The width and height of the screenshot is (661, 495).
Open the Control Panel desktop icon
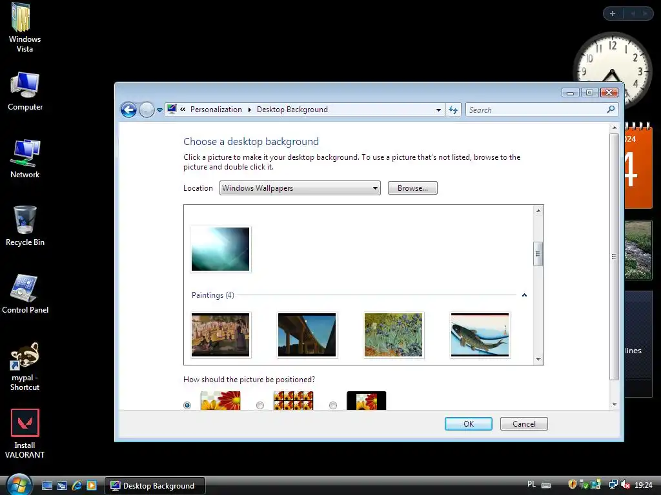pyautogui.click(x=25, y=294)
